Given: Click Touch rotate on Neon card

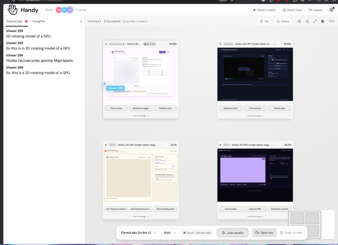Looking at the screenshot, I should 230,209.
